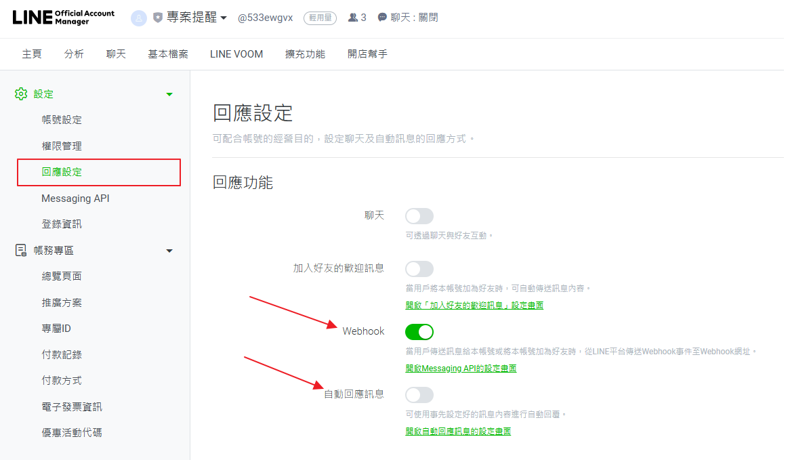Image resolution: width=788 pixels, height=460 pixels.
Task: Open 總覽頁面 in the sidebar
Action: [x=62, y=276]
